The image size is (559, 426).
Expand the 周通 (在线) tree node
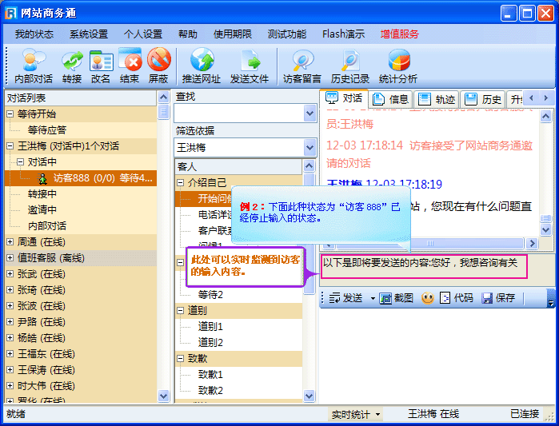click(x=10, y=242)
